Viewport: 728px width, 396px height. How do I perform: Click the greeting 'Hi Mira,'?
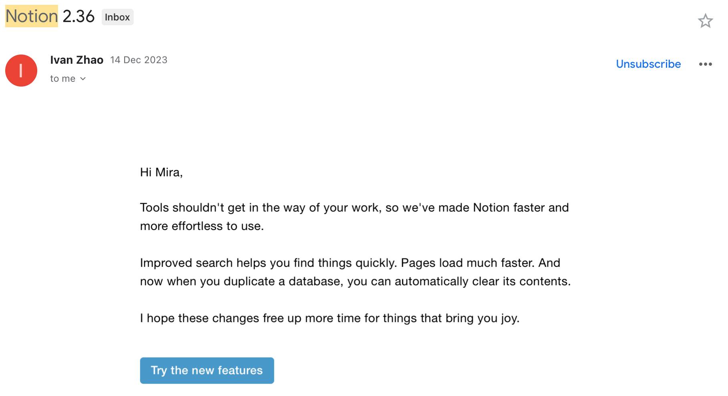coord(161,172)
